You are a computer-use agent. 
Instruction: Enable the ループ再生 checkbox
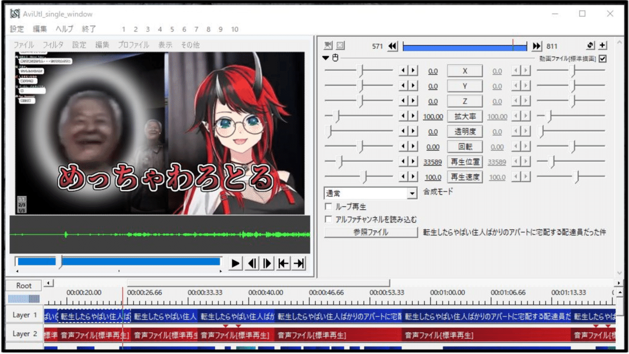(328, 206)
